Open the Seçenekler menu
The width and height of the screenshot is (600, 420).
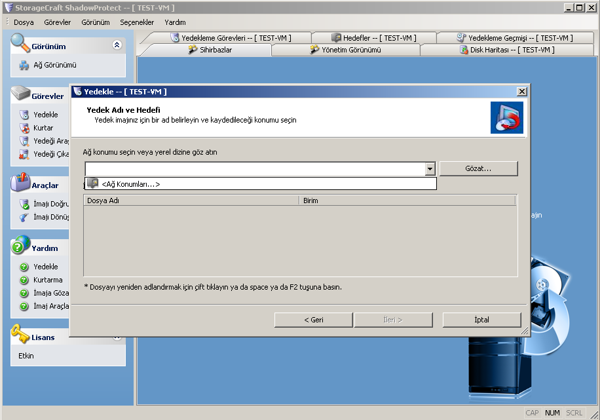click(137, 22)
